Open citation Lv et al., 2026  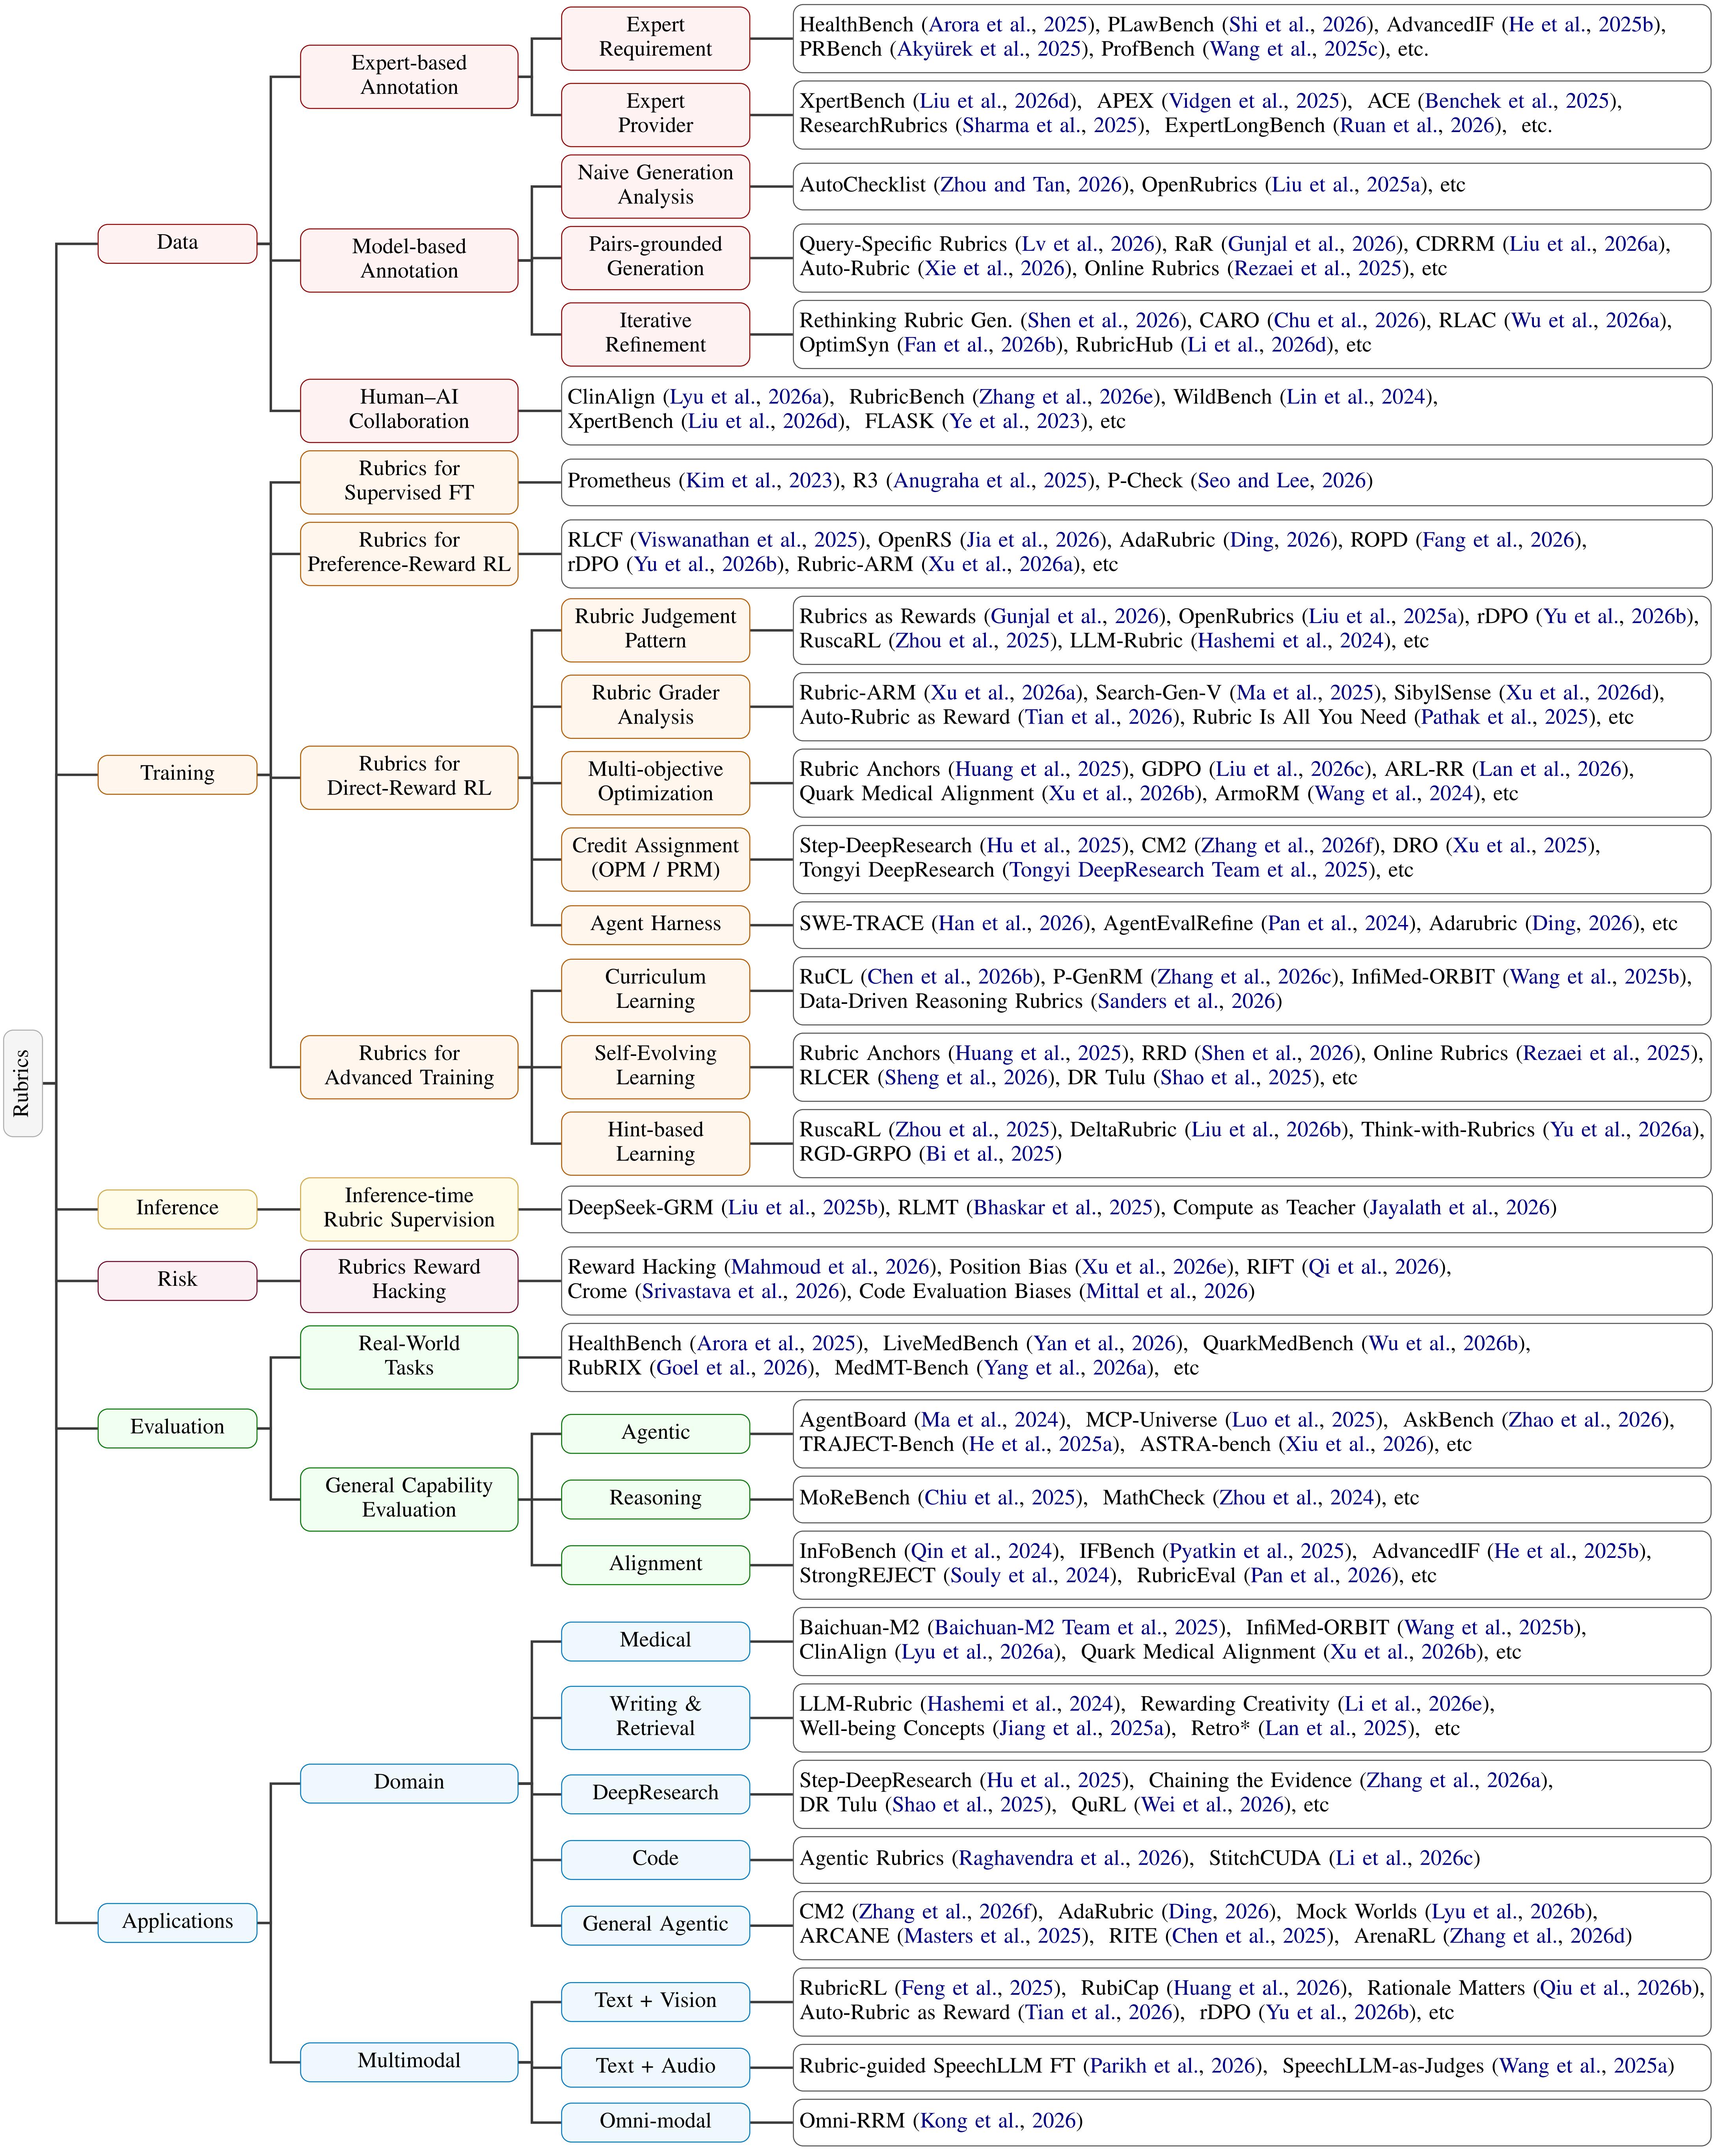click(x=1088, y=244)
